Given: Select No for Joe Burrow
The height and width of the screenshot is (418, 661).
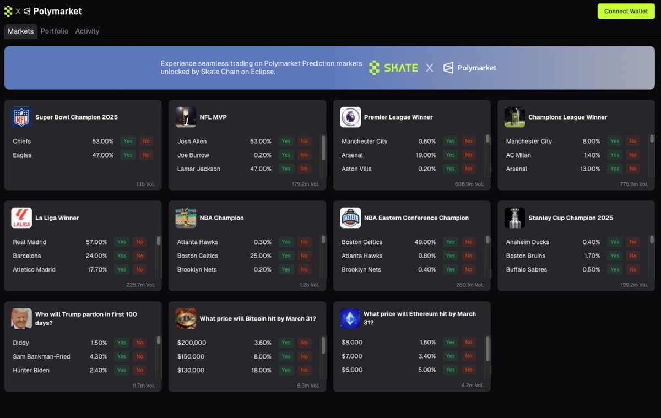Looking at the screenshot, I should (x=304, y=155).
